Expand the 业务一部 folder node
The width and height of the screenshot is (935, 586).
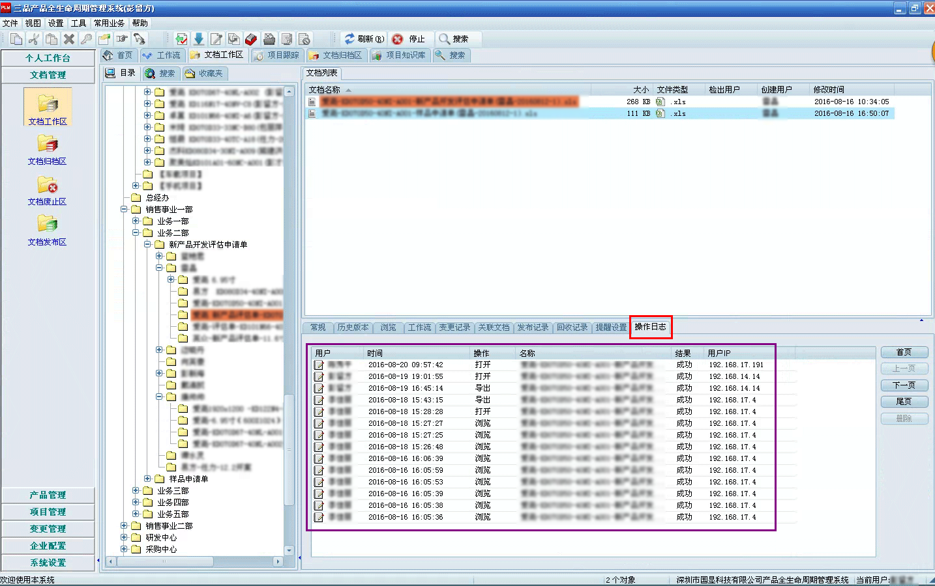click(x=136, y=221)
